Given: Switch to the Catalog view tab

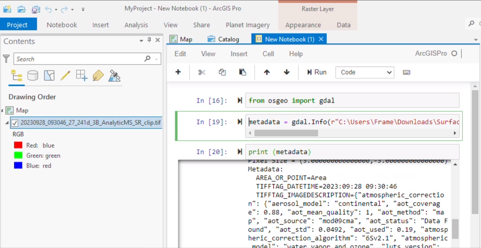Looking at the screenshot, I should [x=224, y=39].
